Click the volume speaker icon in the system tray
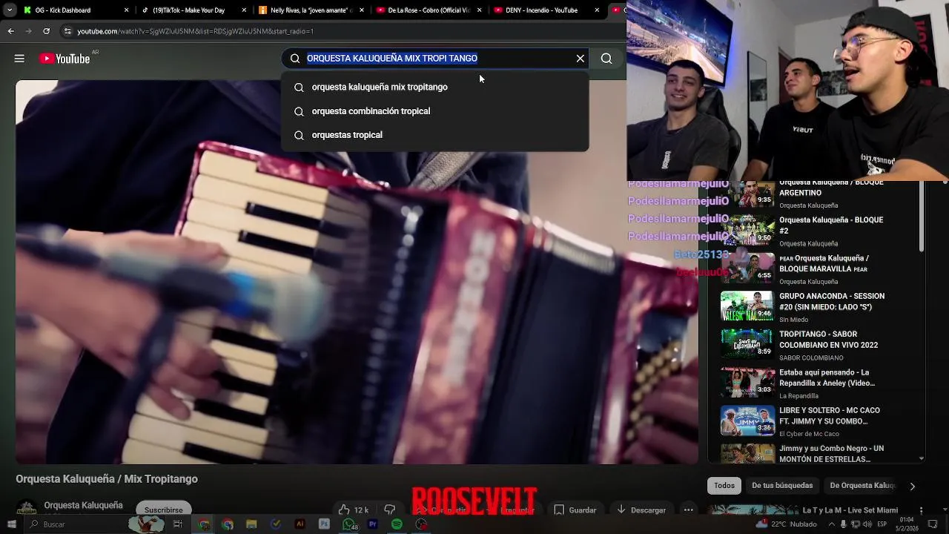 [867, 524]
